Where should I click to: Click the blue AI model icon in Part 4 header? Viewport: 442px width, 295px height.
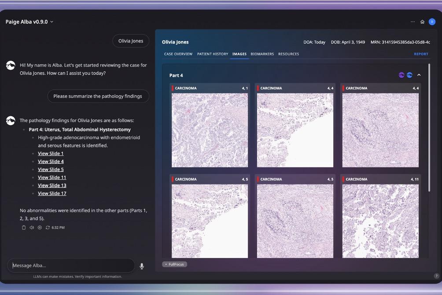pyautogui.click(x=409, y=75)
